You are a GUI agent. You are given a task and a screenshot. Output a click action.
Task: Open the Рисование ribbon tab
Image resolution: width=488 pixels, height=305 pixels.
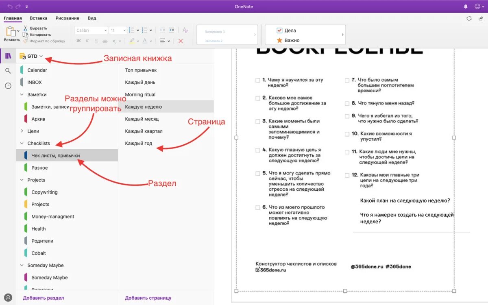[x=68, y=18]
